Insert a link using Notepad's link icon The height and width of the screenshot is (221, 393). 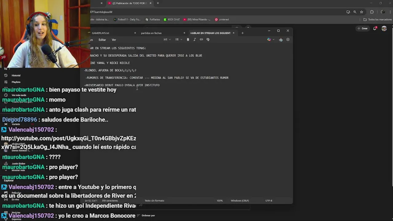[x=201, y=40]
